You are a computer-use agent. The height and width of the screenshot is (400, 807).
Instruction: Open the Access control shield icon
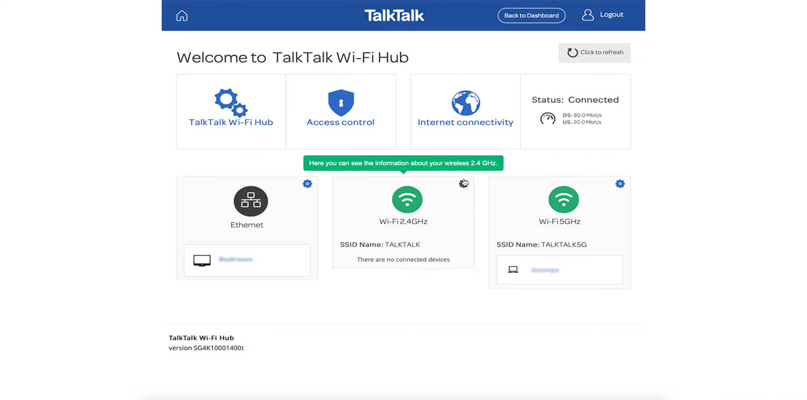341,103
